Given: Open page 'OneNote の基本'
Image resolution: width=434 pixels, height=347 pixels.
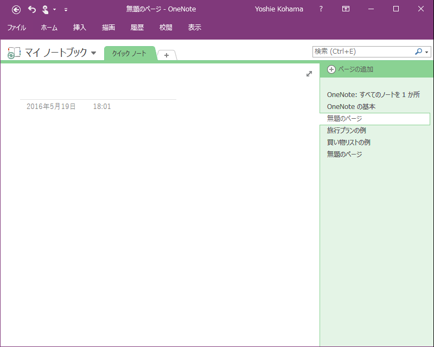Looking at the screenshot, I should pyautogui.click(x=351, y=106).
